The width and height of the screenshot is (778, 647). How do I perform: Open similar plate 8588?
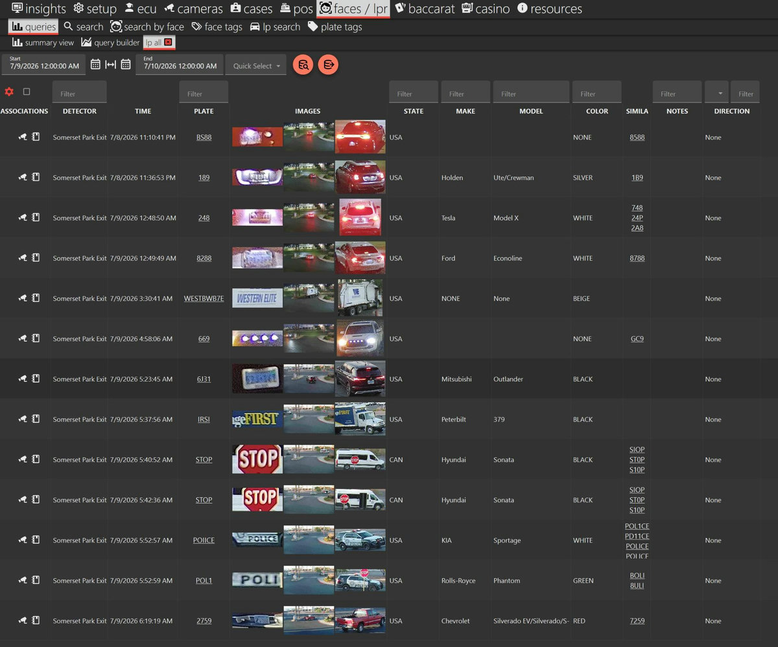point(637,137)
